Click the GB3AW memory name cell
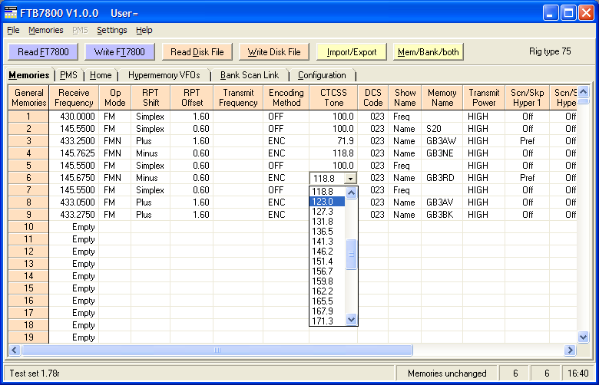This screenshot has width=599, height=385. pos(442,141)
